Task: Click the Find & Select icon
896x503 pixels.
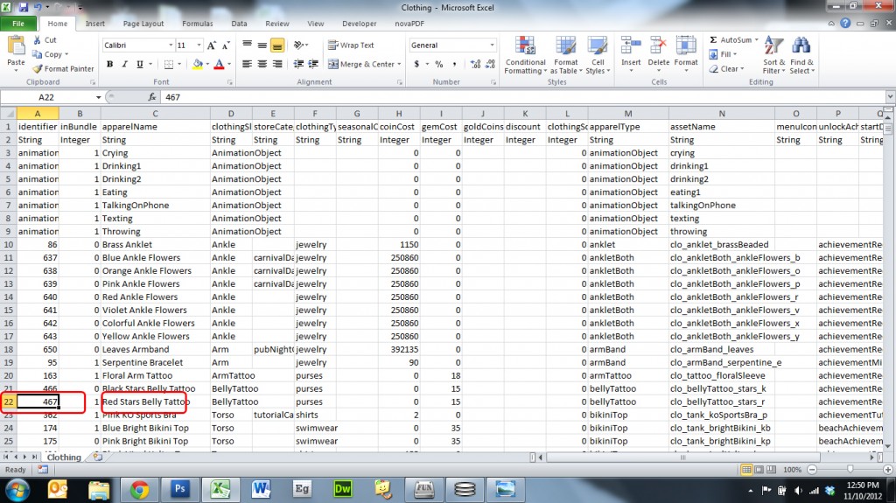Action: (801, 54)
